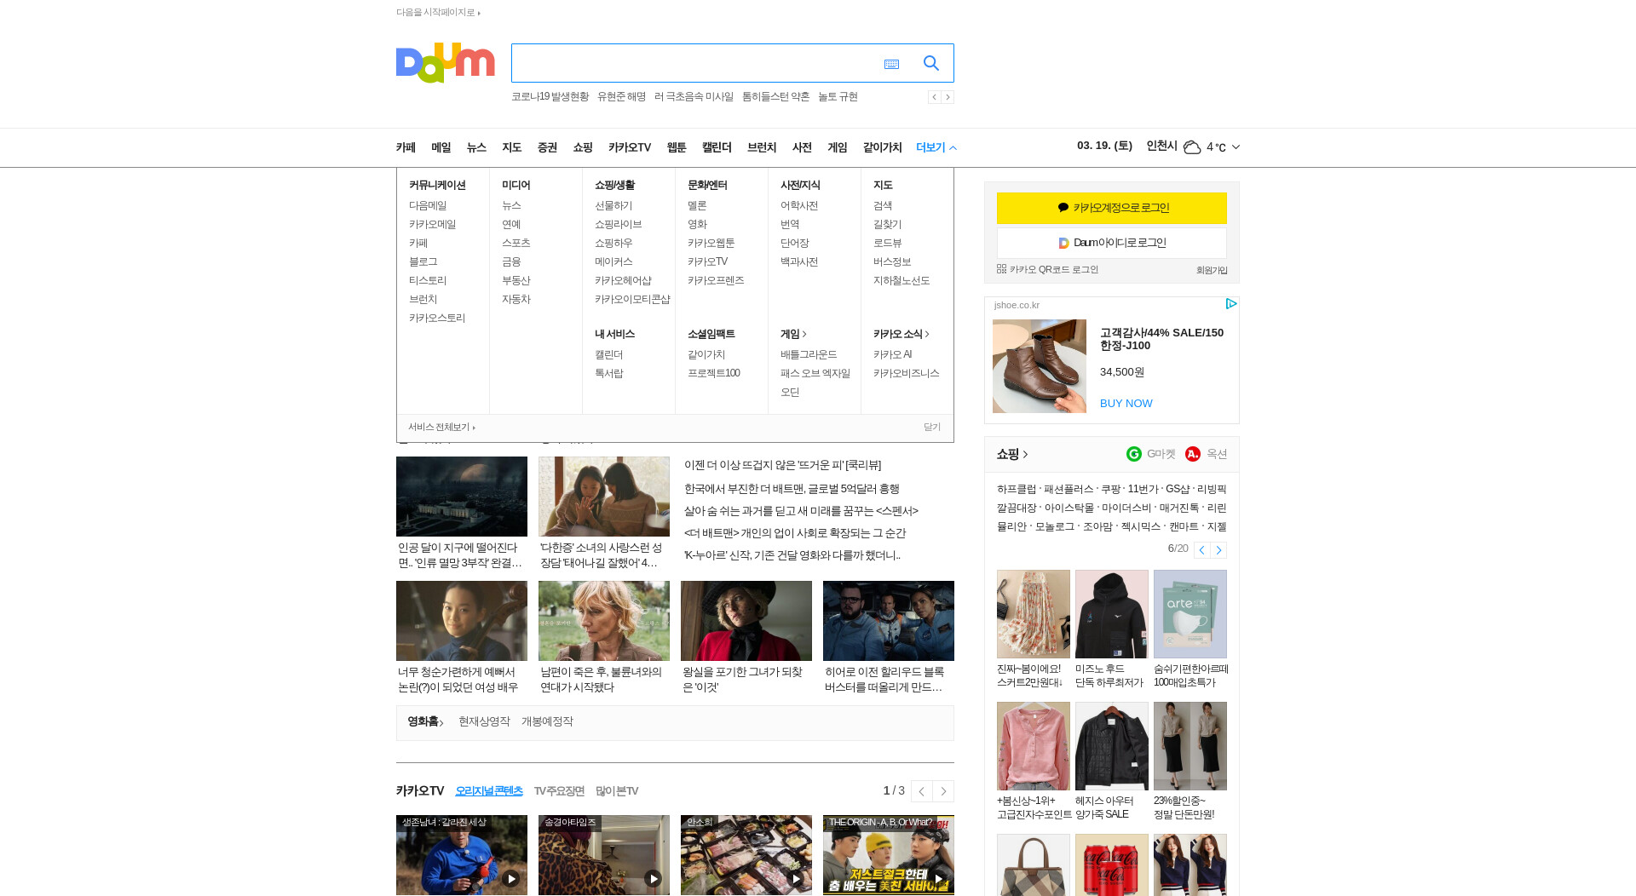Open the brown boots ad image
The width and height of the screenshot is (1636, 896).
tap(1040, 366)
